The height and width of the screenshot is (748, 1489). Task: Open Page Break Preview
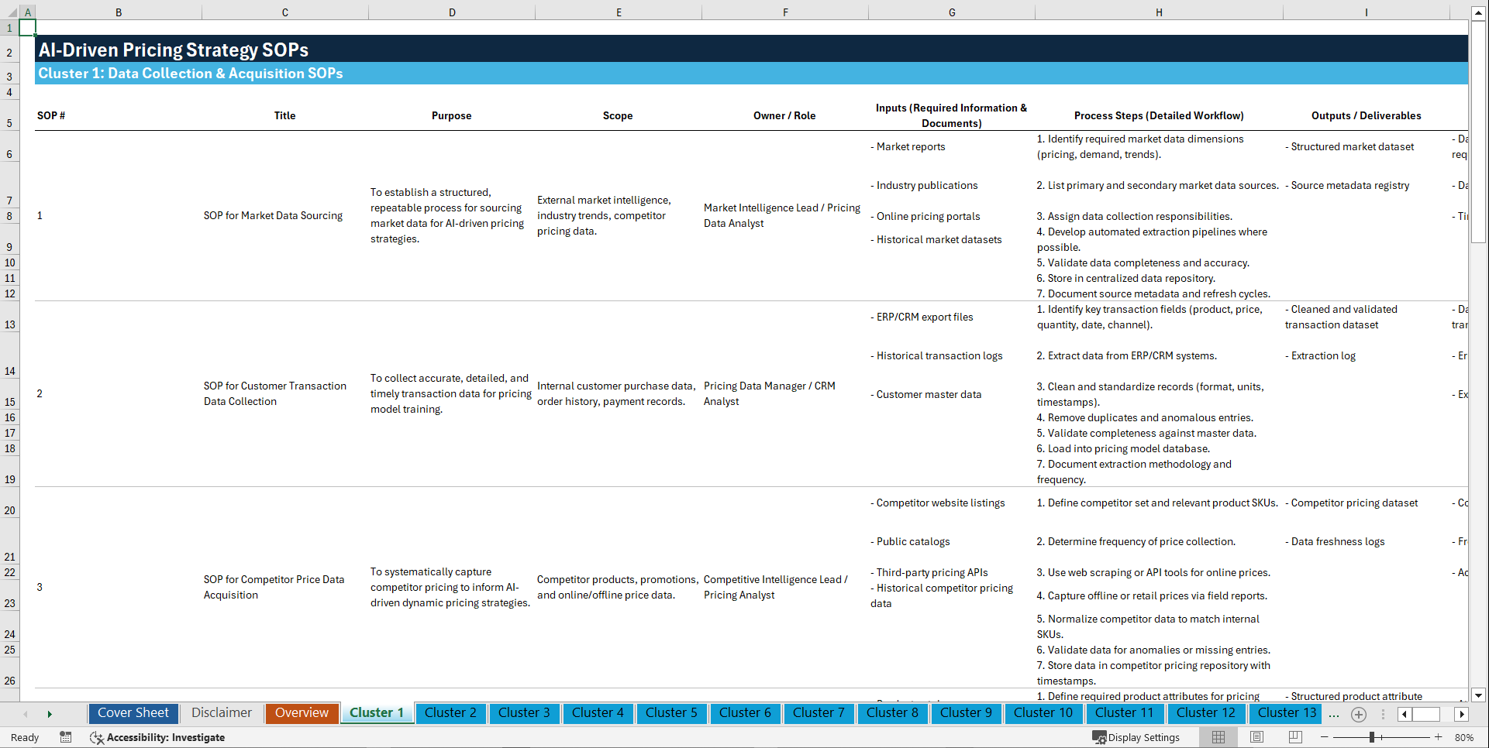coord(1295,737)
